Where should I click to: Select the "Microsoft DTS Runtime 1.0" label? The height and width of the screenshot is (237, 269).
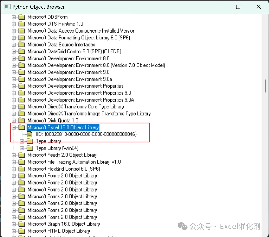point(55,24)
